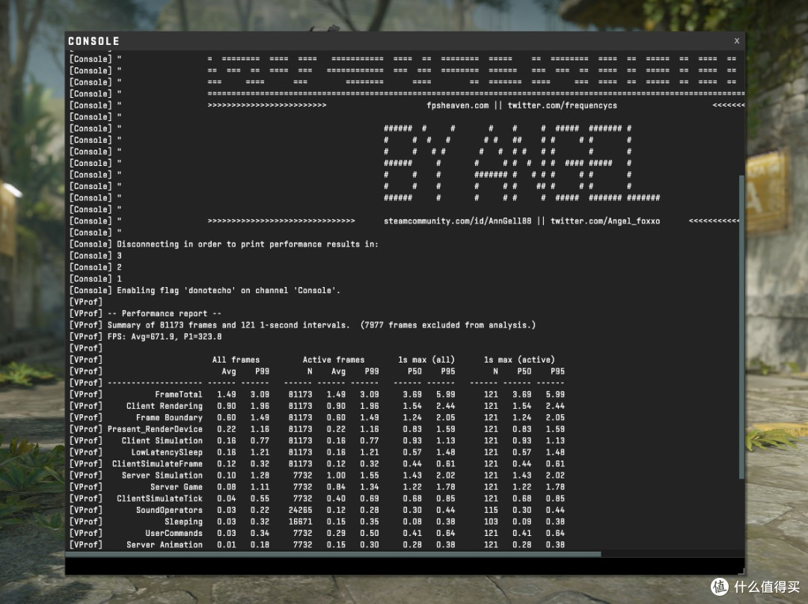Click the 'fpsheaven.com || twitter.com/frequencycs' text

pos(521,105)
